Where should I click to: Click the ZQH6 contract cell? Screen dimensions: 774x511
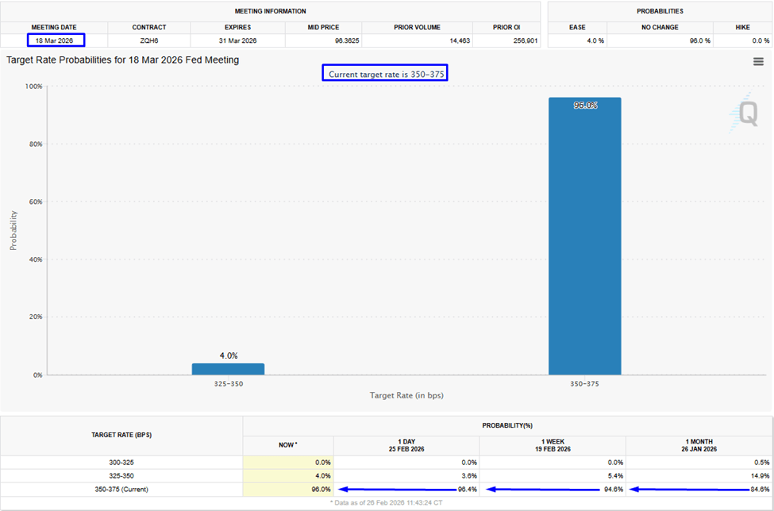tap(148, 40)
